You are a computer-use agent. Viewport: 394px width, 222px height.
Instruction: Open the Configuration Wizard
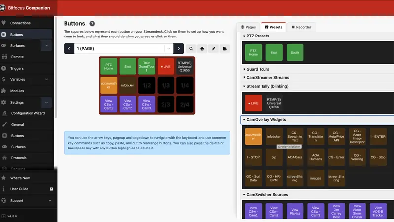(x=28, y=113)
